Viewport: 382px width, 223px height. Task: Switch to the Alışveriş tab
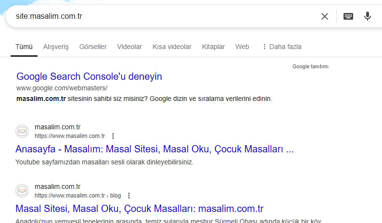(56, 47)
